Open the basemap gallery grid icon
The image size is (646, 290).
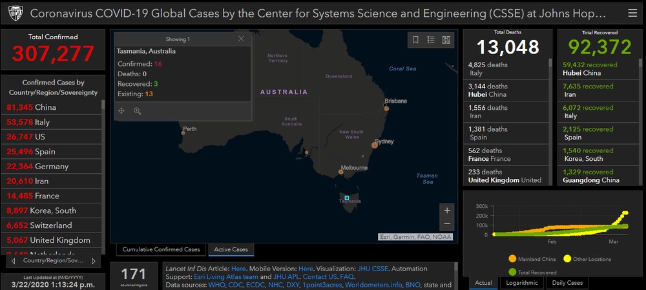[446, 40]
